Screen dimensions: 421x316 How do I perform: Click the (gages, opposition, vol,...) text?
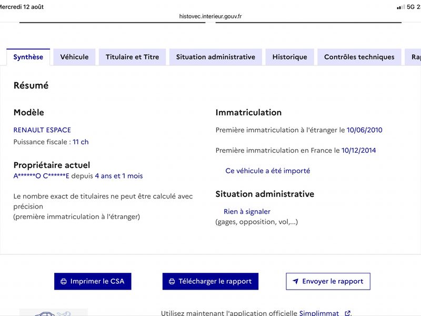(x=257, y=222)
